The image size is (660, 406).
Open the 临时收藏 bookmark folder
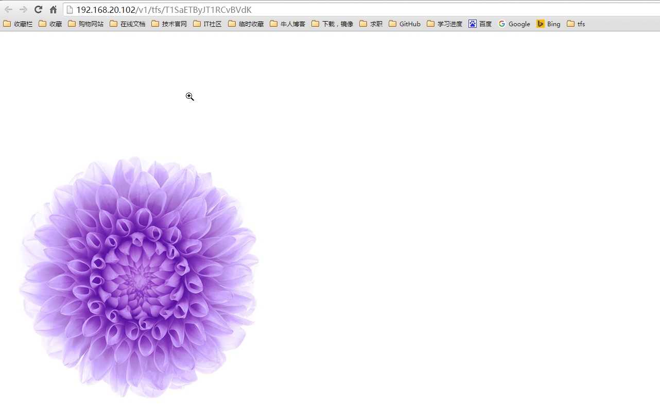246,24
